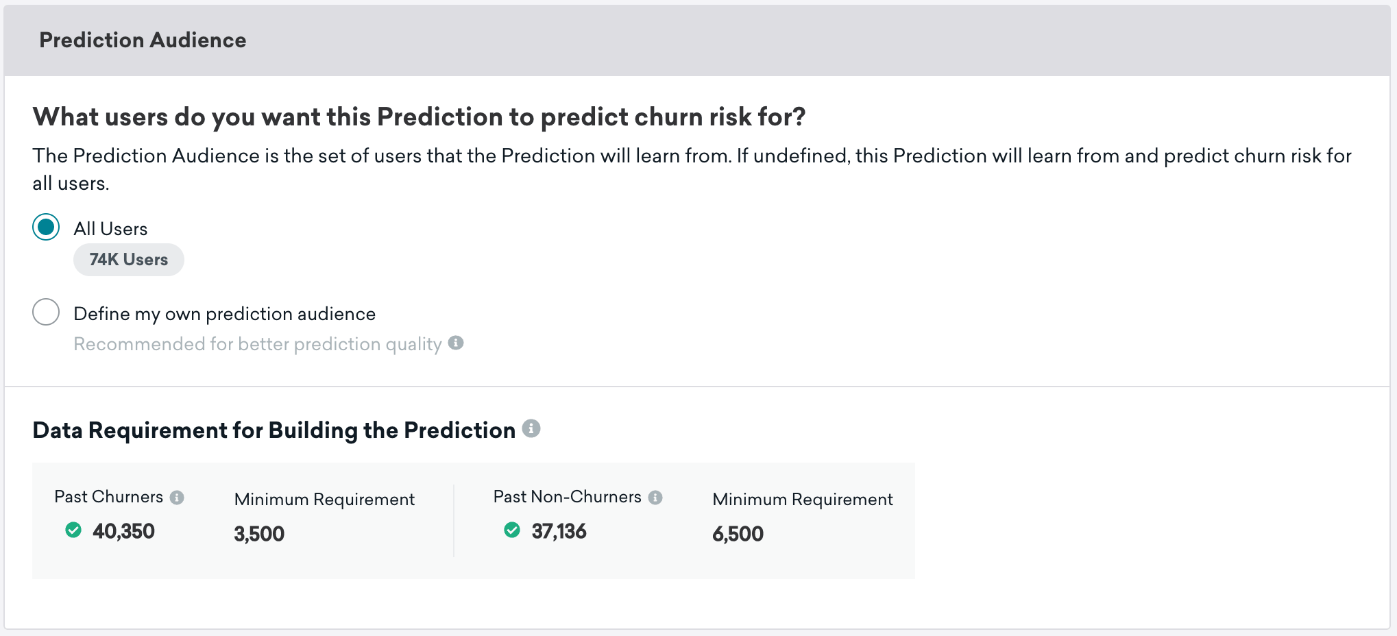Click the 37,136 non-churners count
Viewport: 1397px width, 636px height.
559,531
